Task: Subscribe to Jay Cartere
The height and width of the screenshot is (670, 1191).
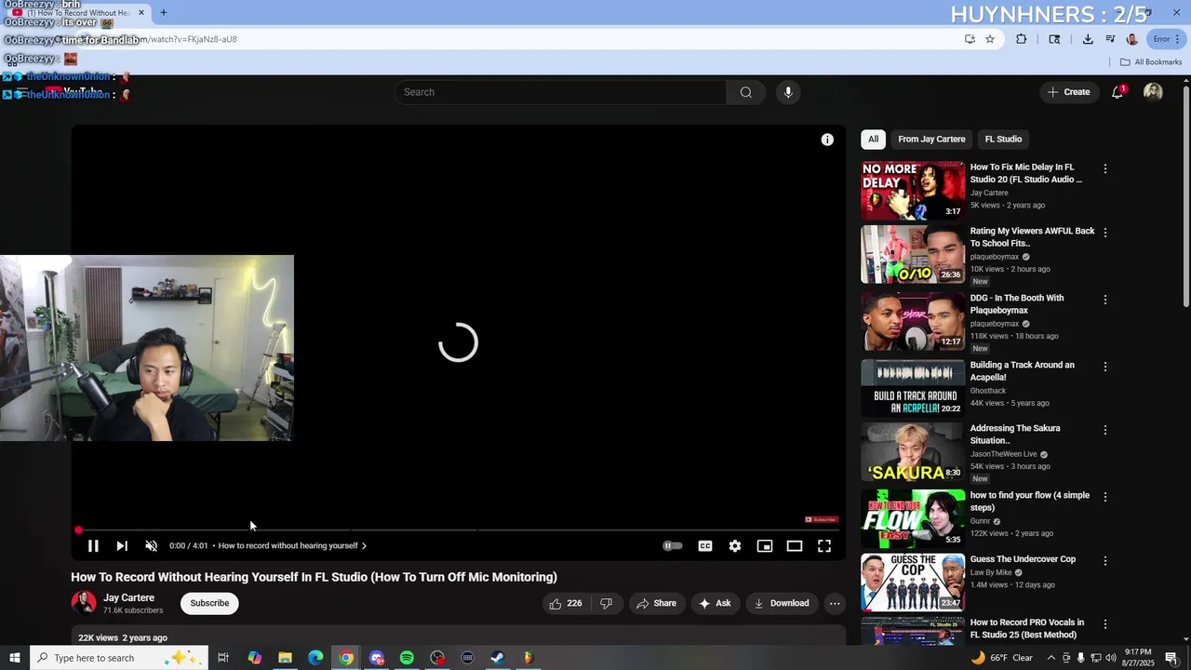Action: (209, 603)
